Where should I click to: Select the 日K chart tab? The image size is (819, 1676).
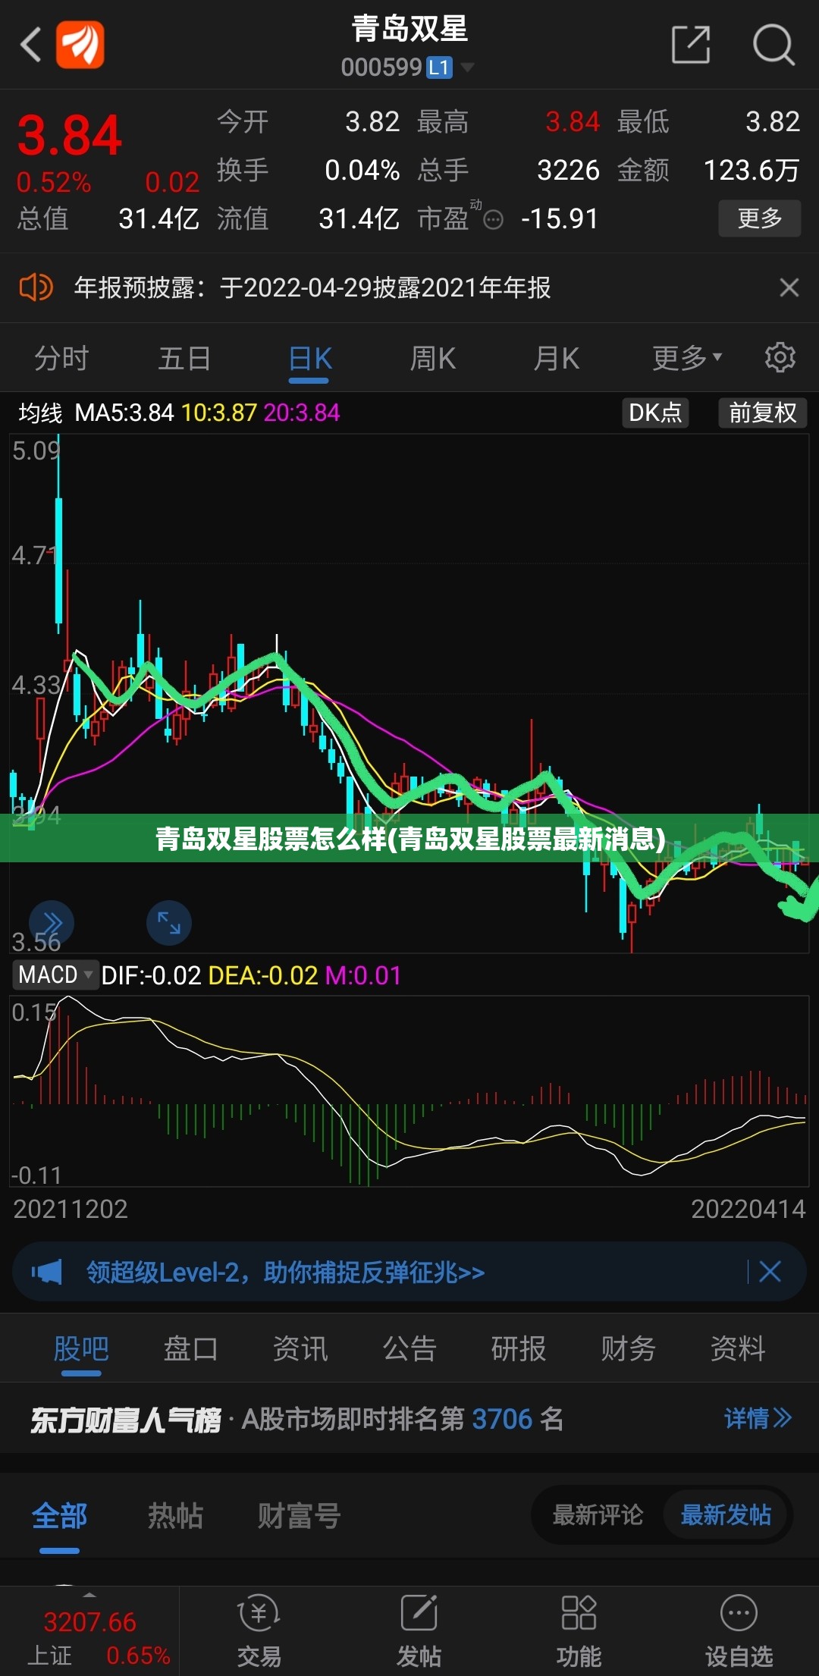(310, 358)
